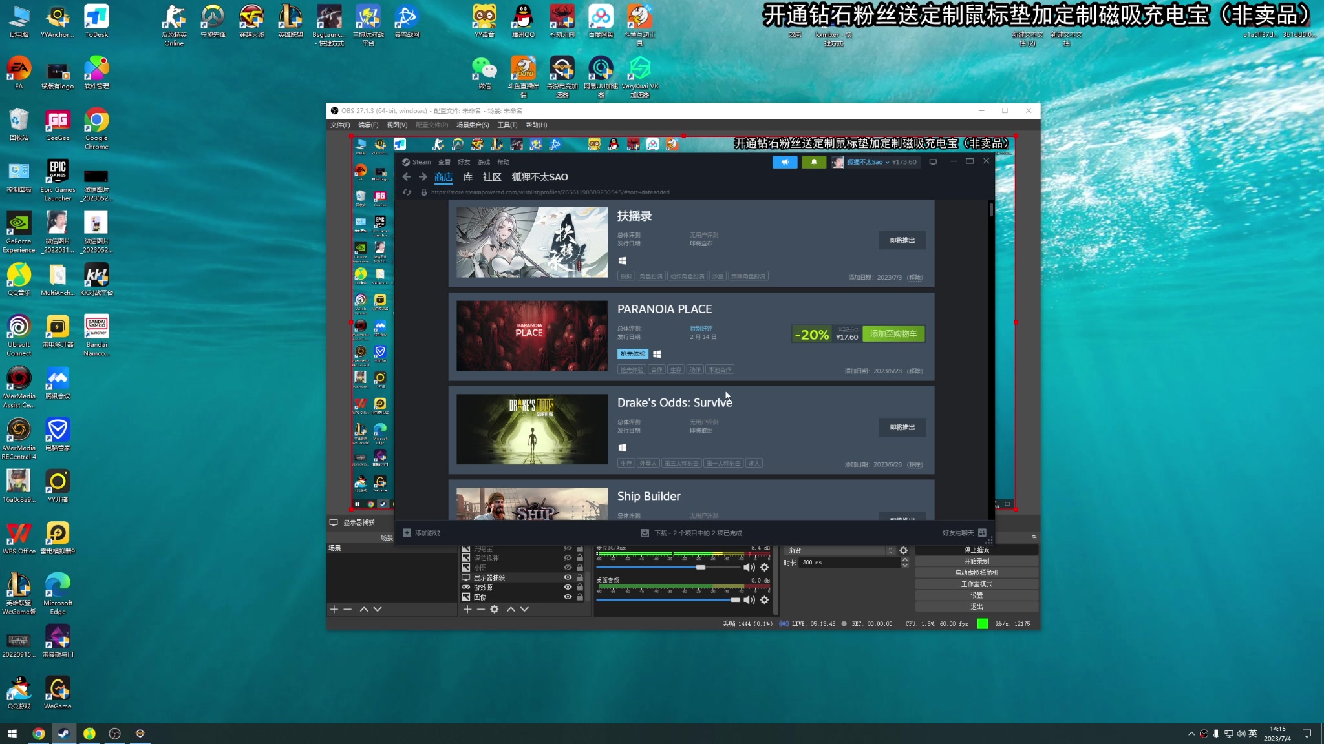1324x744 pixels.
Task: Open the Windows notification center
Action: point(1307,734)
